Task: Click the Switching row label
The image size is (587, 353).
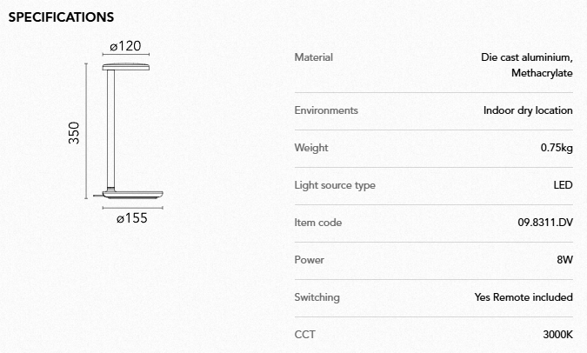Action: (317, 297)
